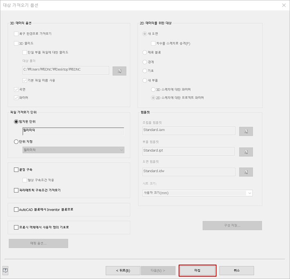
Task: Click browse icon for Standard.idw template
Action: (246, 172)
